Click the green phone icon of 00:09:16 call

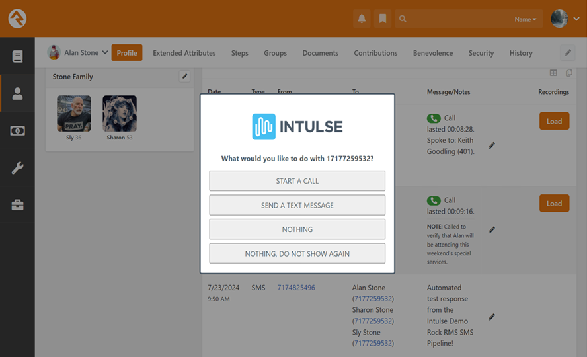tap(434, 200)
